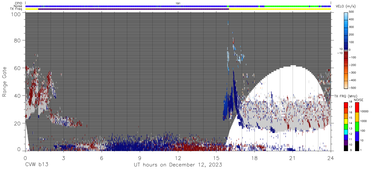Click the '60' range gate axis label
The image size is (372, 171).
click(x=17, y=68)
